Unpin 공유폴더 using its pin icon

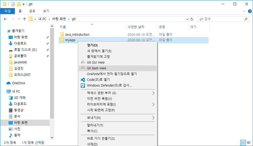[x=48, y=56]
